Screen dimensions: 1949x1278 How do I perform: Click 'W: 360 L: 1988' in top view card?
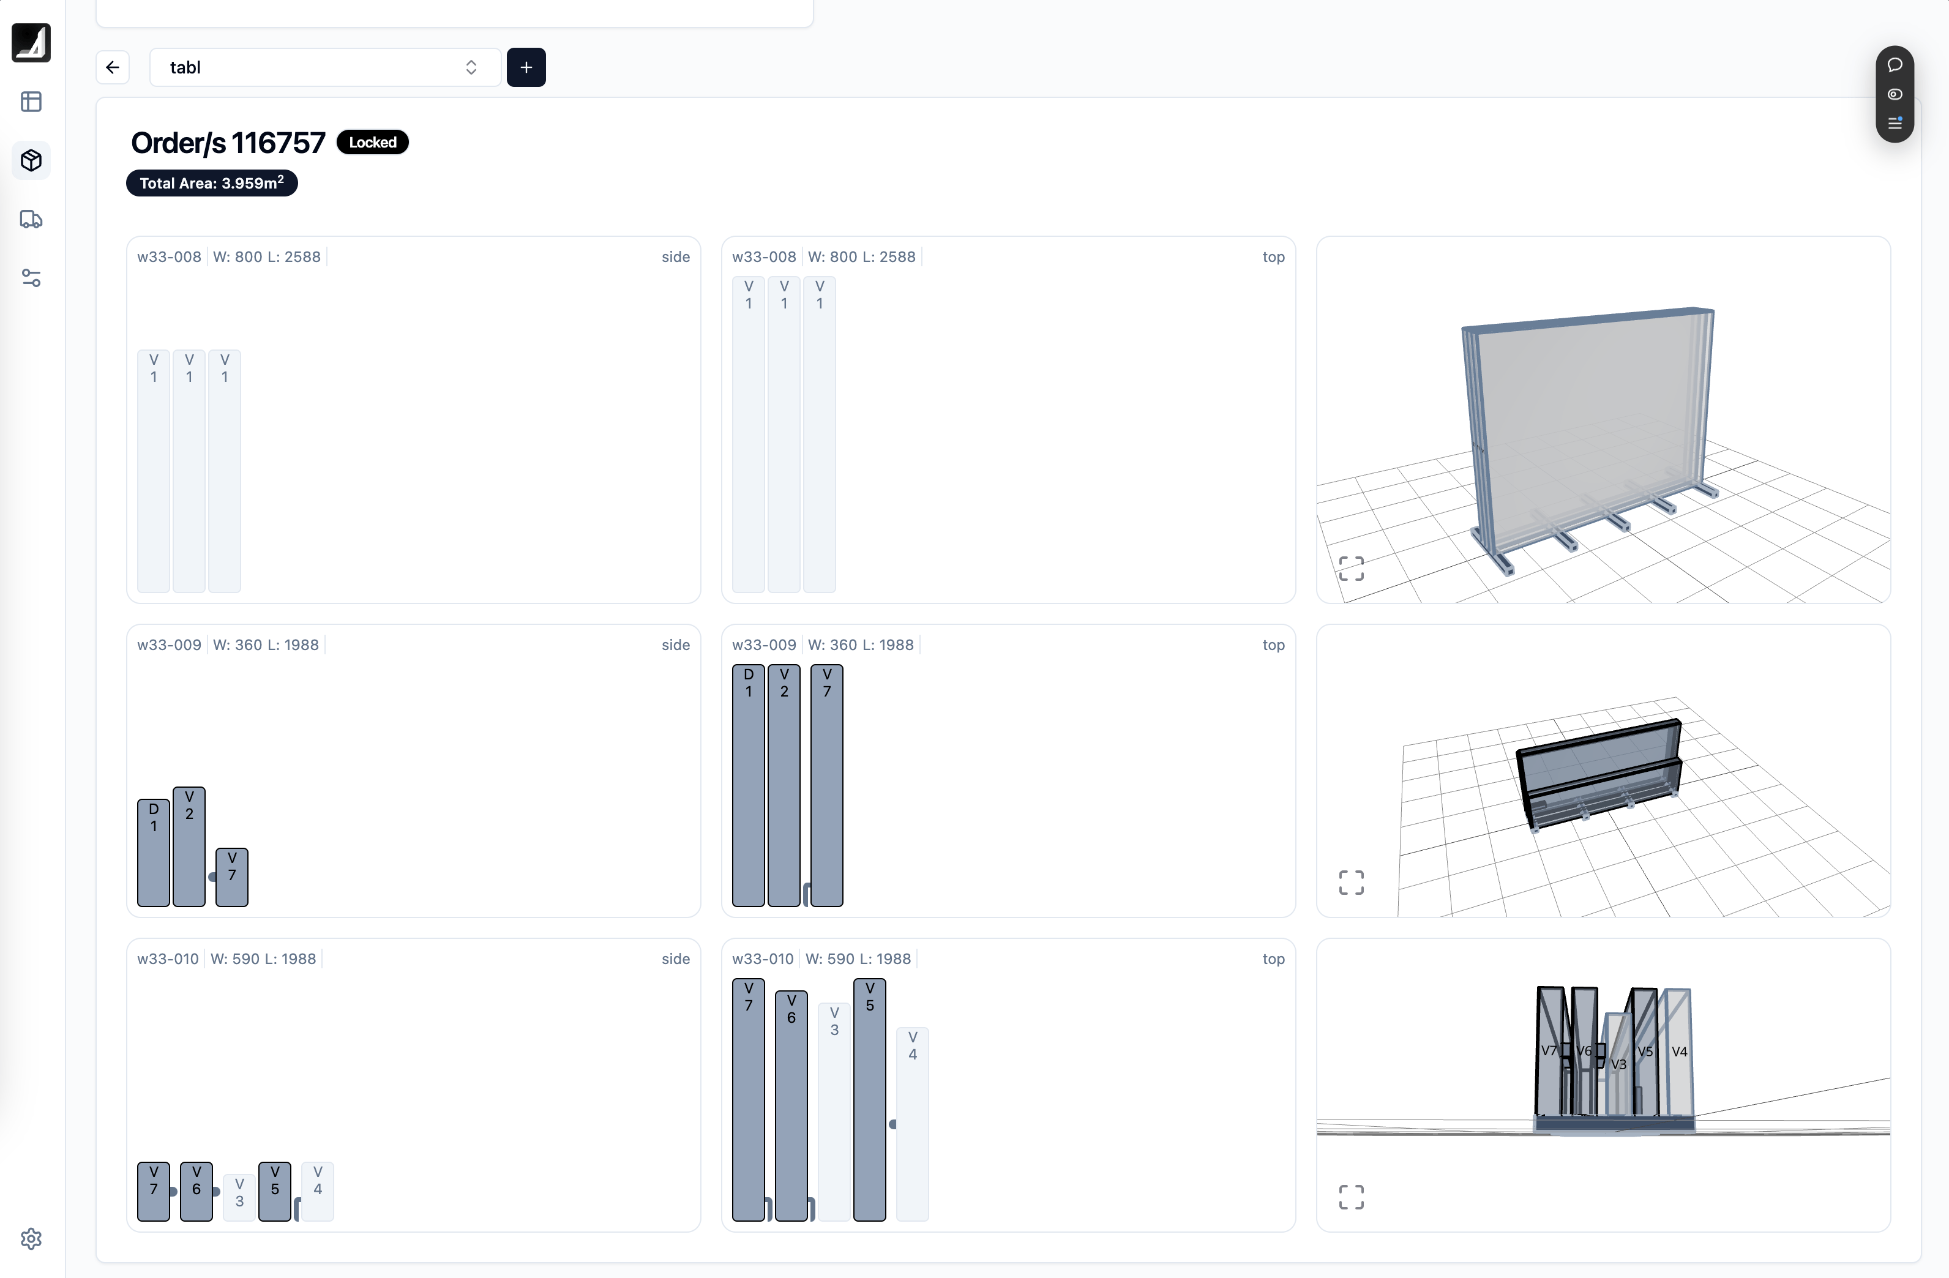click(861, 645)
